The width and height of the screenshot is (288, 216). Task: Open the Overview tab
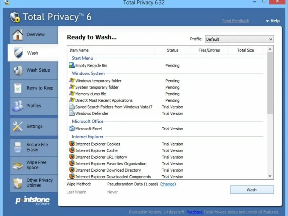pyautogui.click(x=34, y=35)
